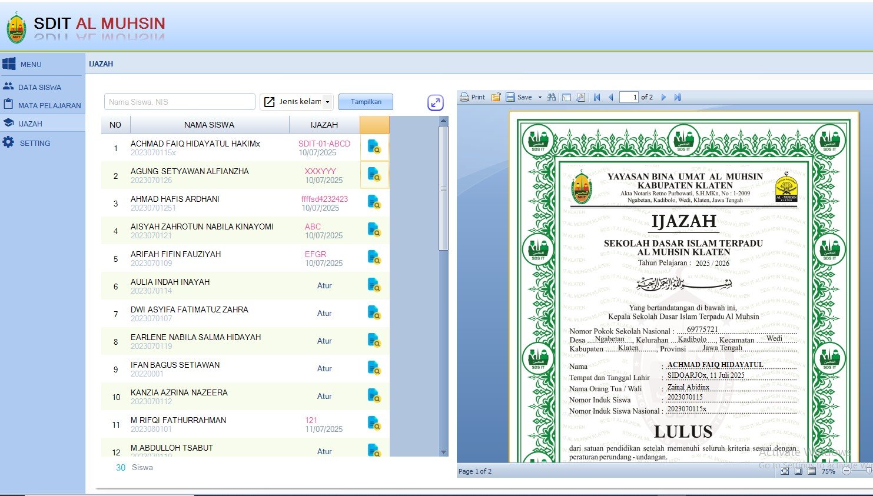Click the open folder icon in report viewer
873x496 pixels.
pyautogui.click(x=496, y=97)
